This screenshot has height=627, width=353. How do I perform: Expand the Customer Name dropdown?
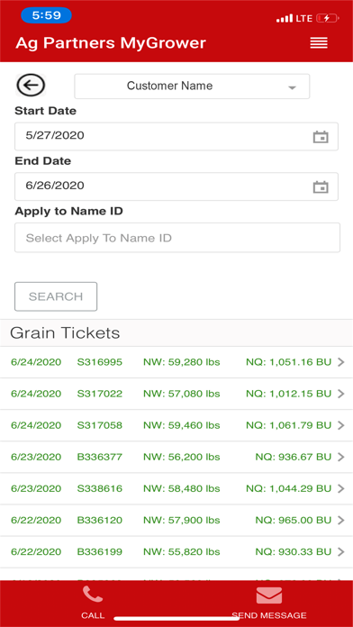[192, 86]
